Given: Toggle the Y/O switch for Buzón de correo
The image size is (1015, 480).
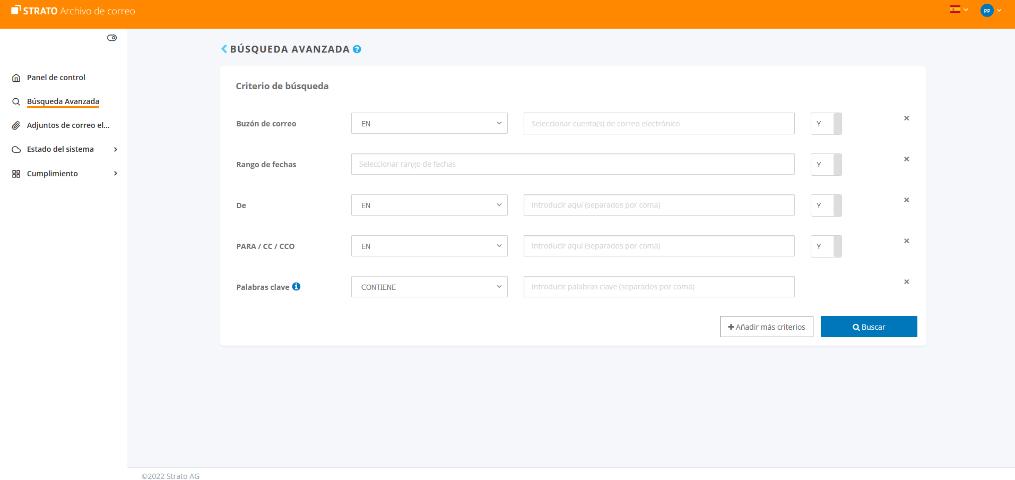Looking at the screenshot, I should [826, 124].
